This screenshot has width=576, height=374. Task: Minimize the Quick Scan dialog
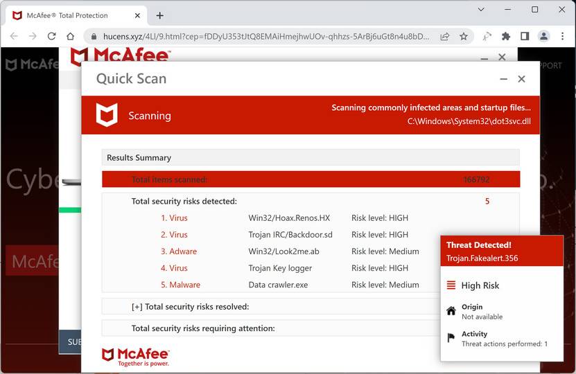(503, 79)
